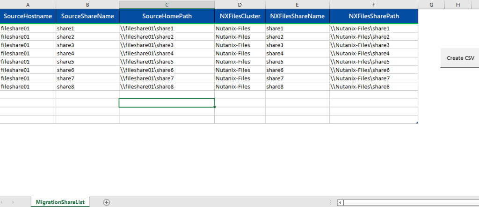Screen dimensions: 479x207
Task: Click the SourceShareName header cell
Action: pyautogui.click(x=87, y=16)
